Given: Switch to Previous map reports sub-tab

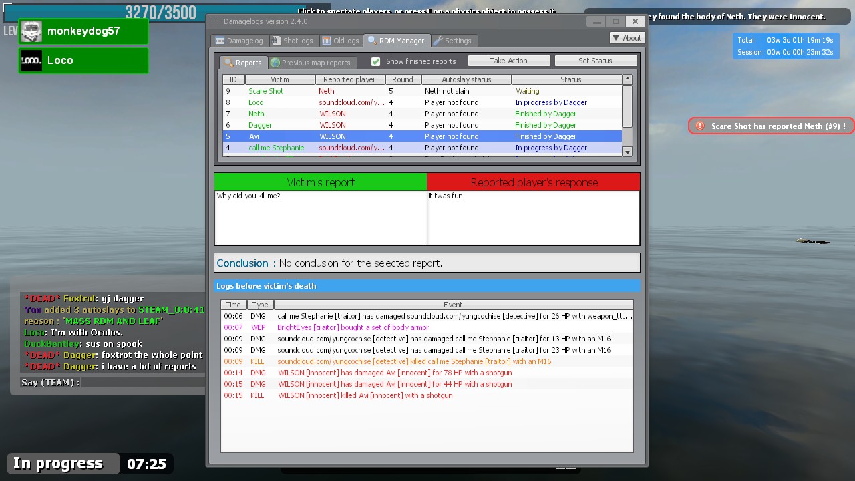Looking at the screenshot, I should pos(311,63).
